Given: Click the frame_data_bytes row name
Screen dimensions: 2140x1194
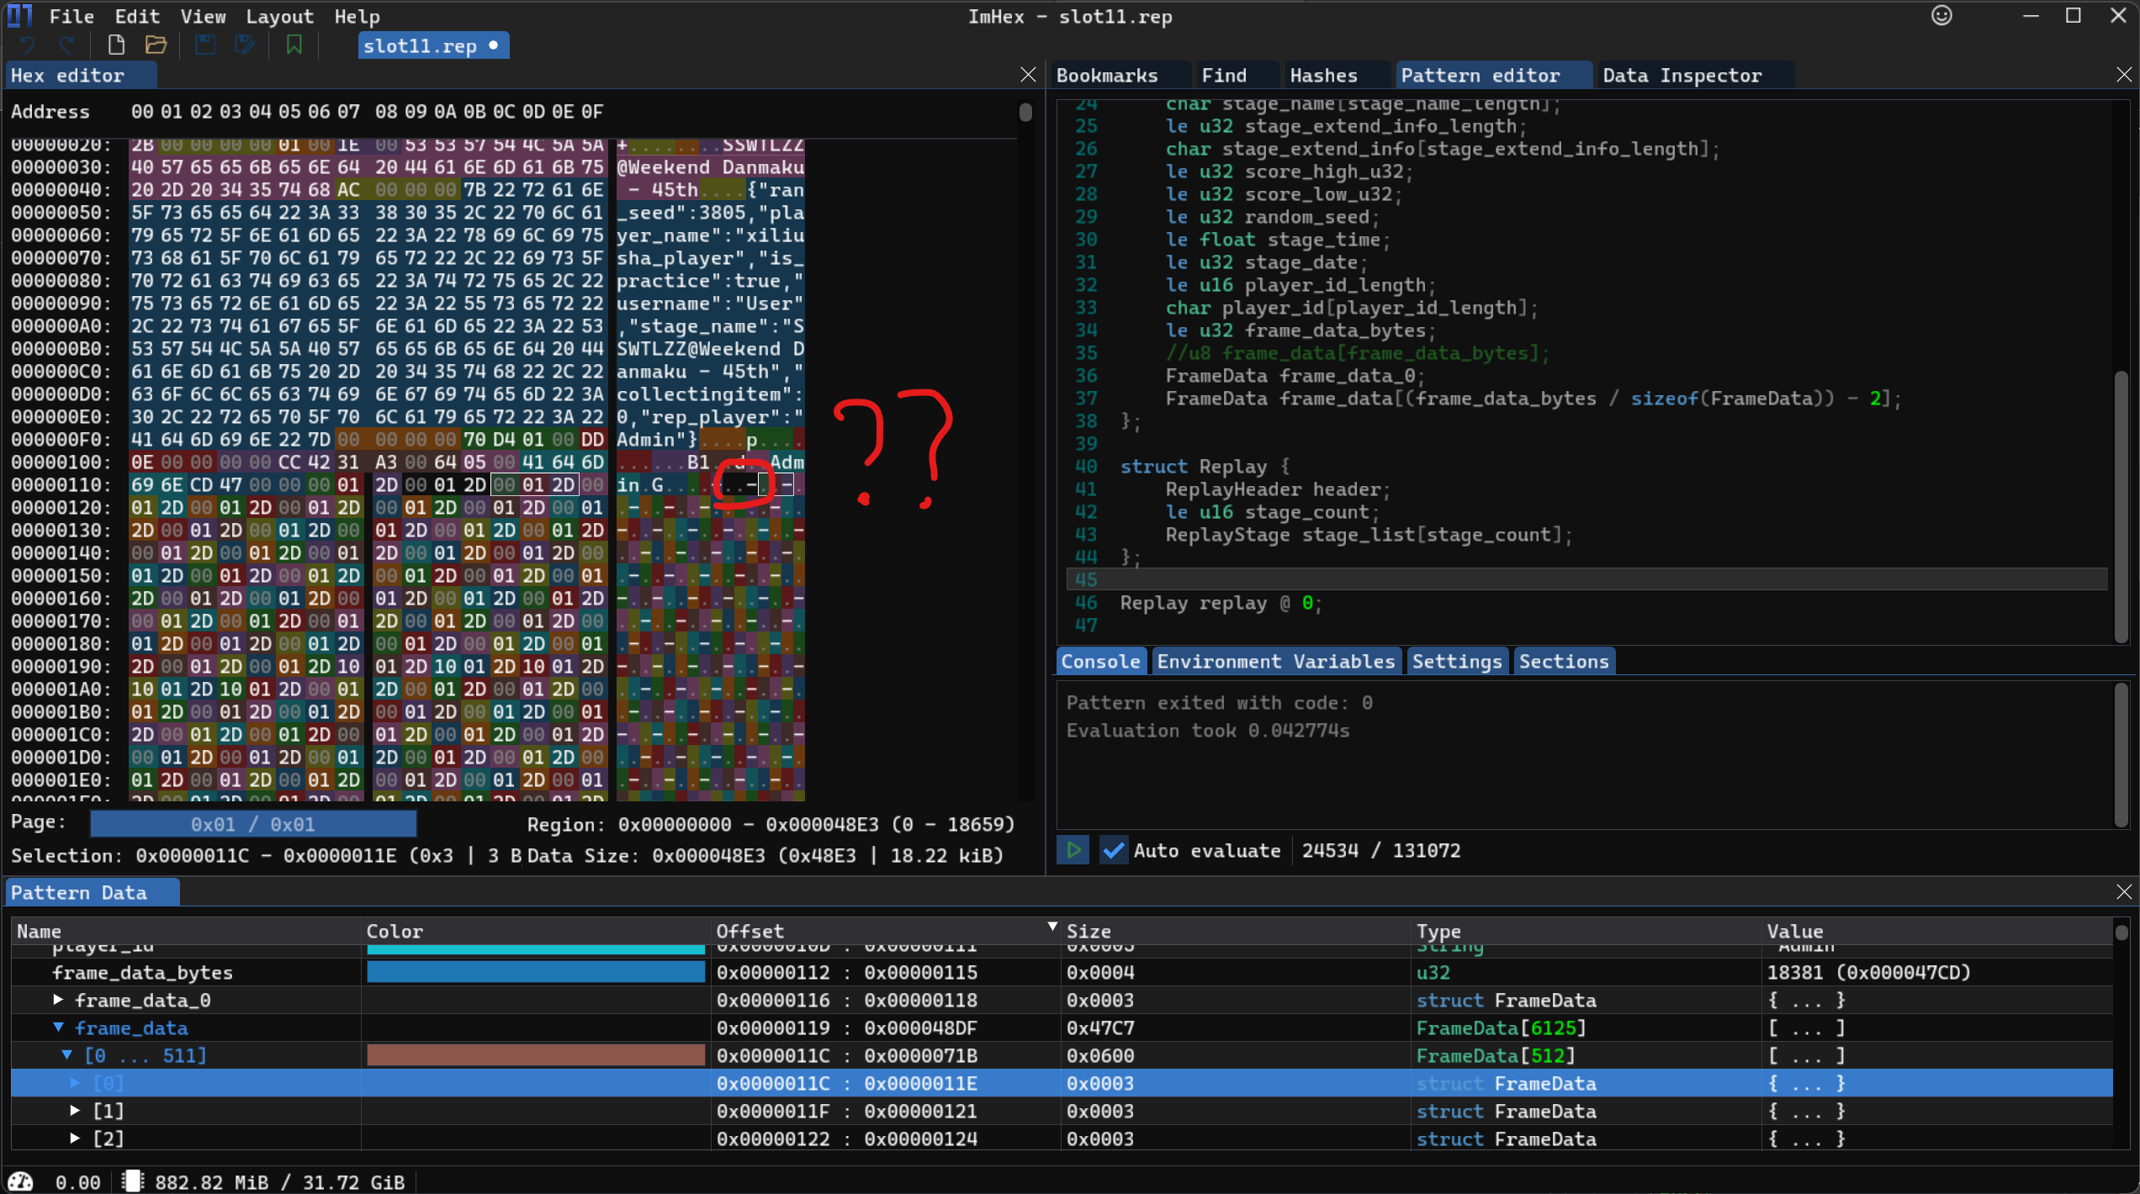Looking at the screenshot, I should click(142, 972).
